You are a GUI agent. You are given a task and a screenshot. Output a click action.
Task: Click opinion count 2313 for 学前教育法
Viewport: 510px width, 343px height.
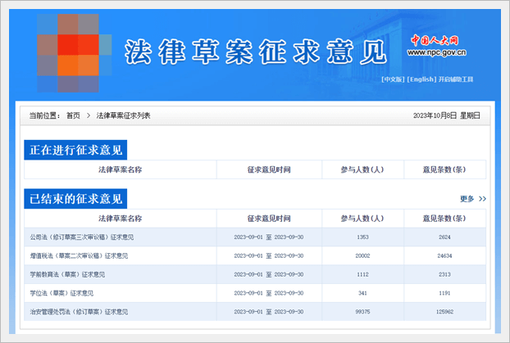(444, 274)
